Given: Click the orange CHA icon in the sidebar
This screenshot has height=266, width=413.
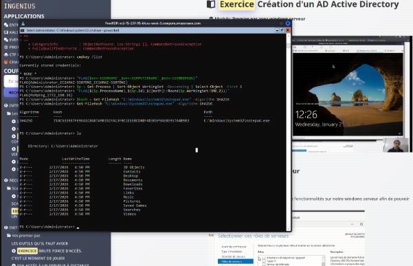Looking at the screenshot, I should pyautogui.click(x=6, y=62).
